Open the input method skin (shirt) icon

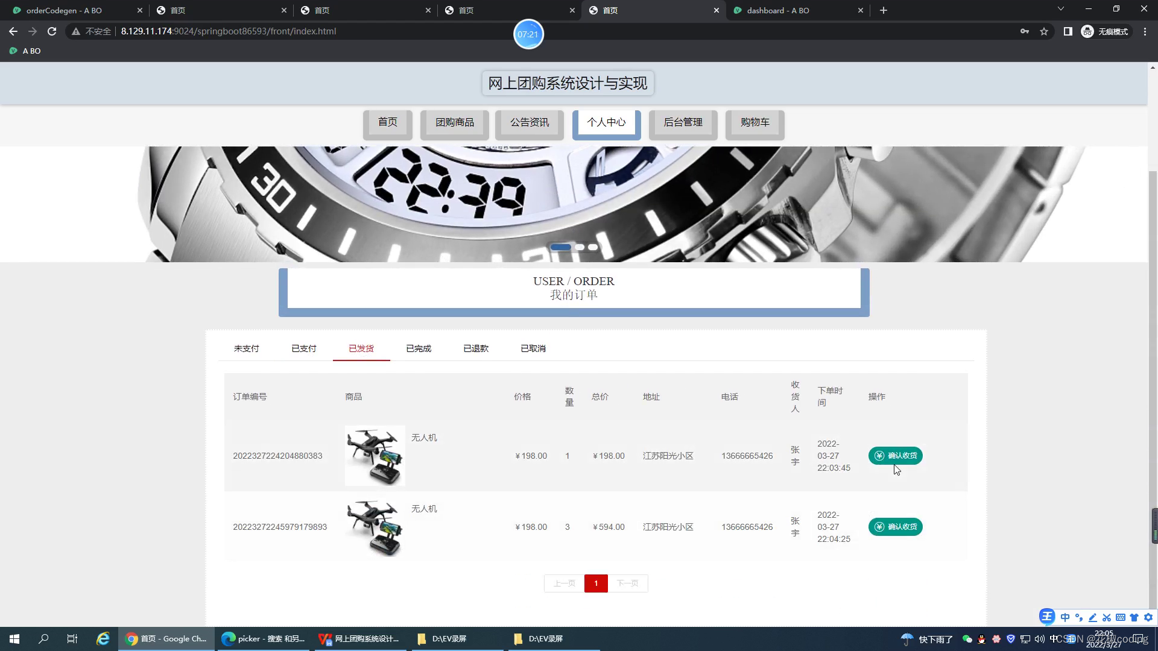pyautogui.click(x=1134, y=617)
